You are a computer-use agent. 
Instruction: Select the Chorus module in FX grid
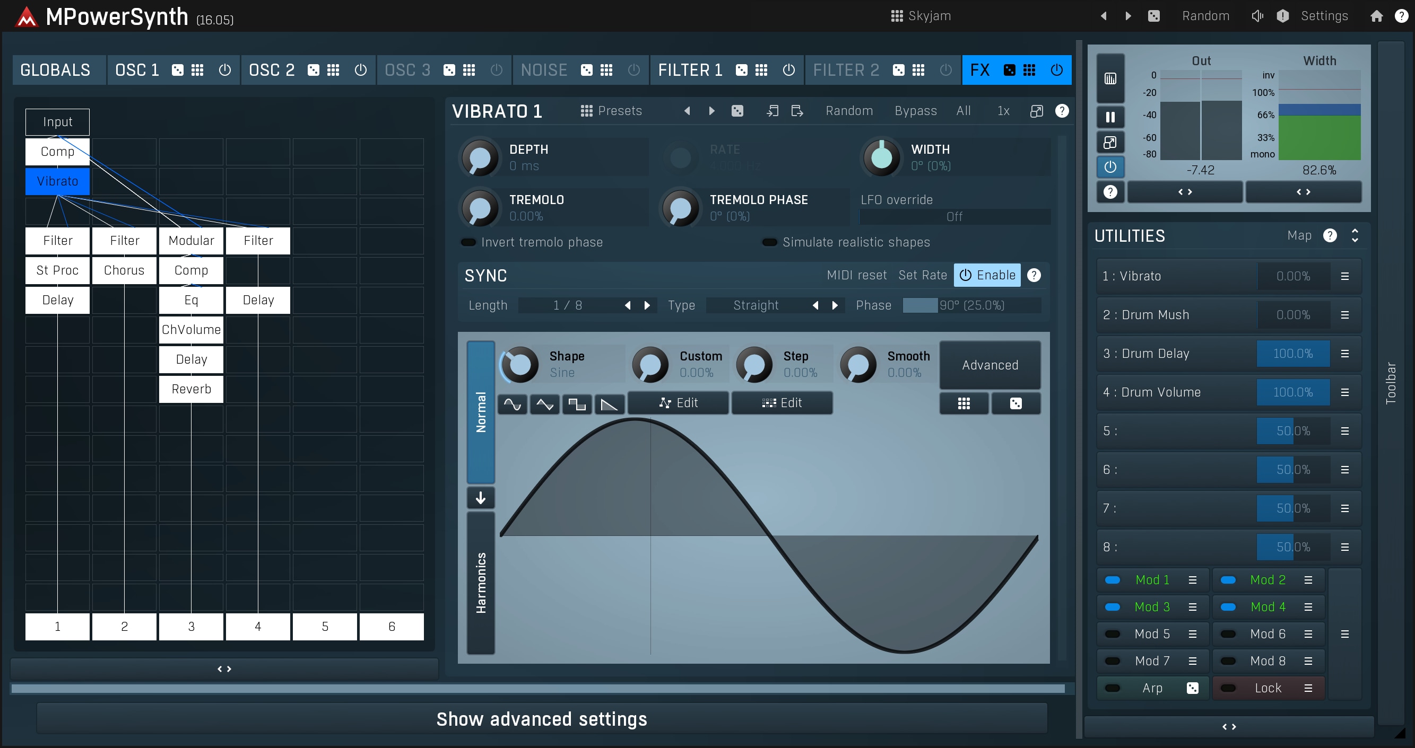[124, 270]
